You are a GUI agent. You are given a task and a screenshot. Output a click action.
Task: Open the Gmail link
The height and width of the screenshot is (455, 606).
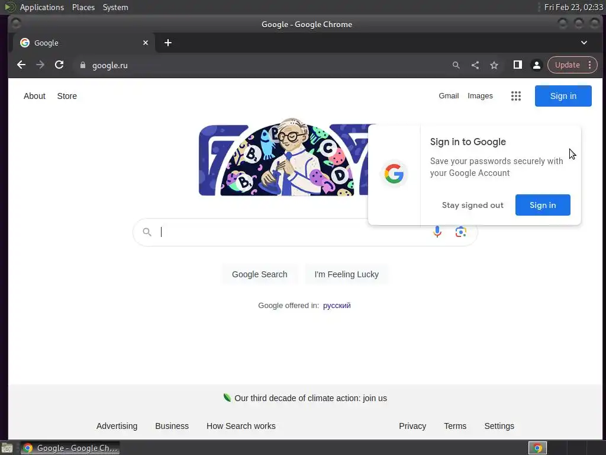[x=449, y=95]
